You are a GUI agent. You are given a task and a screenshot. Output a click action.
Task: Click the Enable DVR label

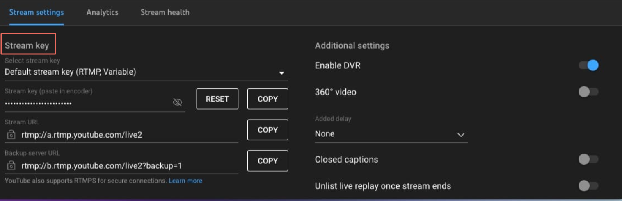(338, 65)
